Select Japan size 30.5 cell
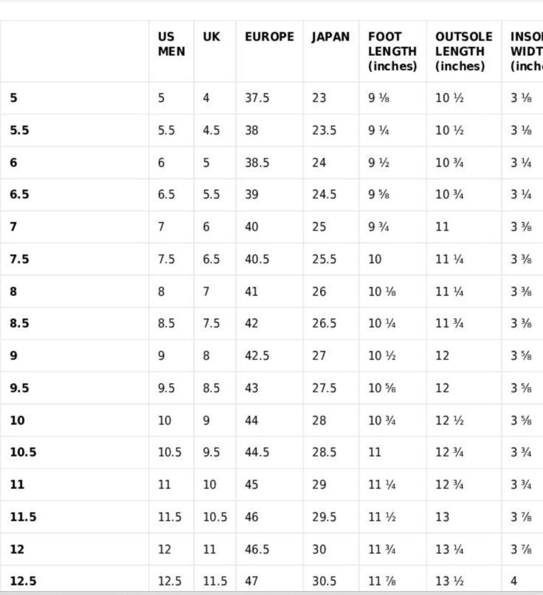 pyautogui.click(x=324, y=581)
